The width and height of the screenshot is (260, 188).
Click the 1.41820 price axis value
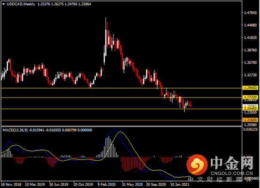pos(251,38)
